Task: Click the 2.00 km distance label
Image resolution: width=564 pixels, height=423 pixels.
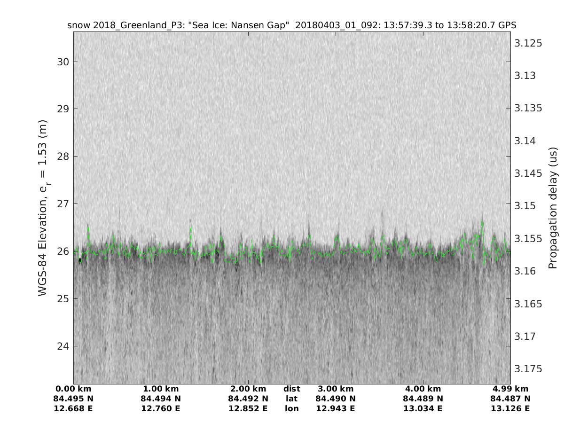Action: coord(248,389)
